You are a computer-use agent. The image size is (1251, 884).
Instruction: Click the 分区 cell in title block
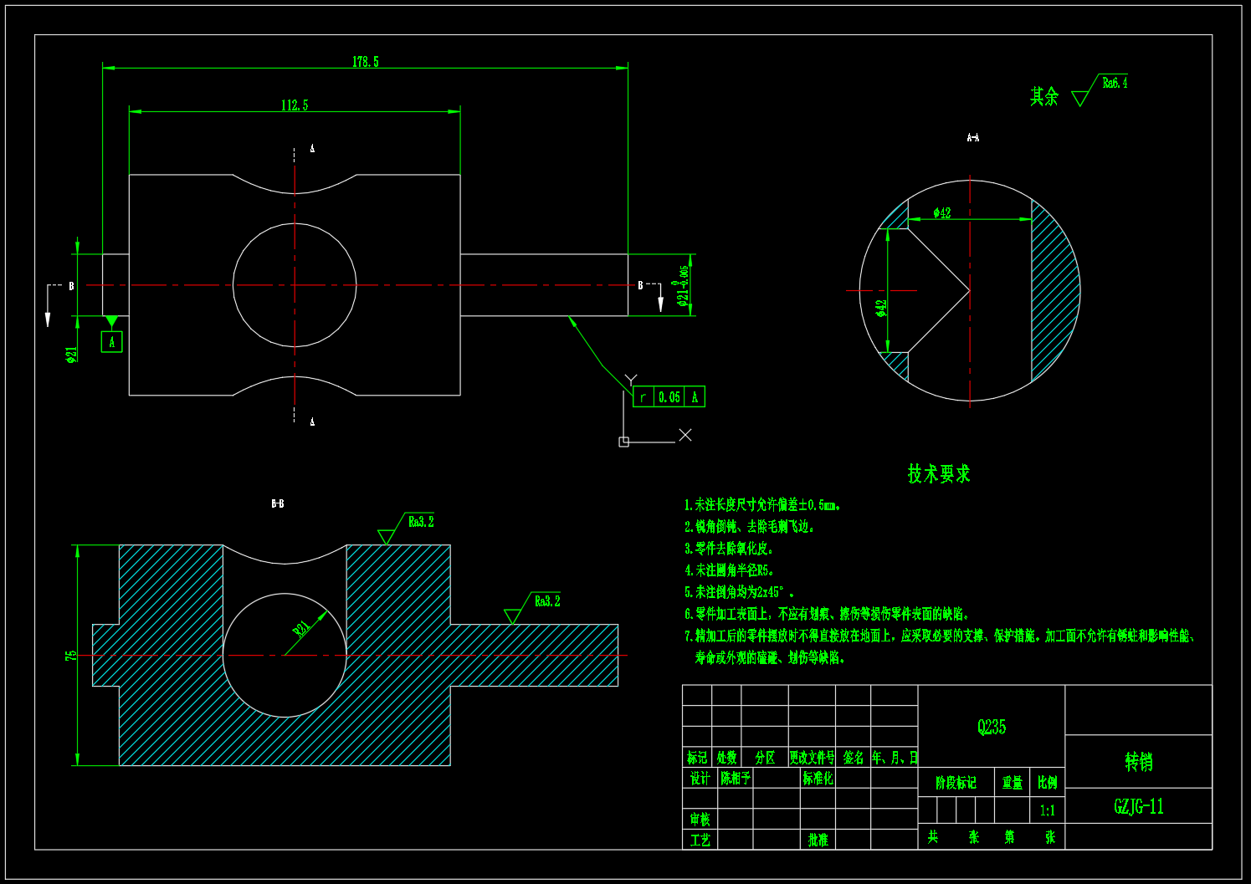pyautogui.click(x=765, y=758)
